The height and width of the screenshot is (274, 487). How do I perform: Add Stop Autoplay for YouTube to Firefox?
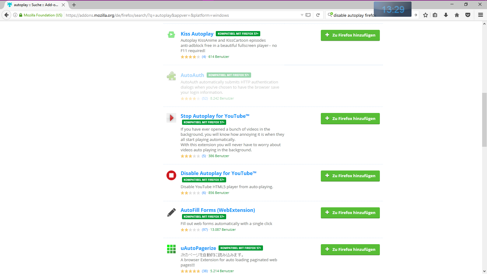(350, 118)
